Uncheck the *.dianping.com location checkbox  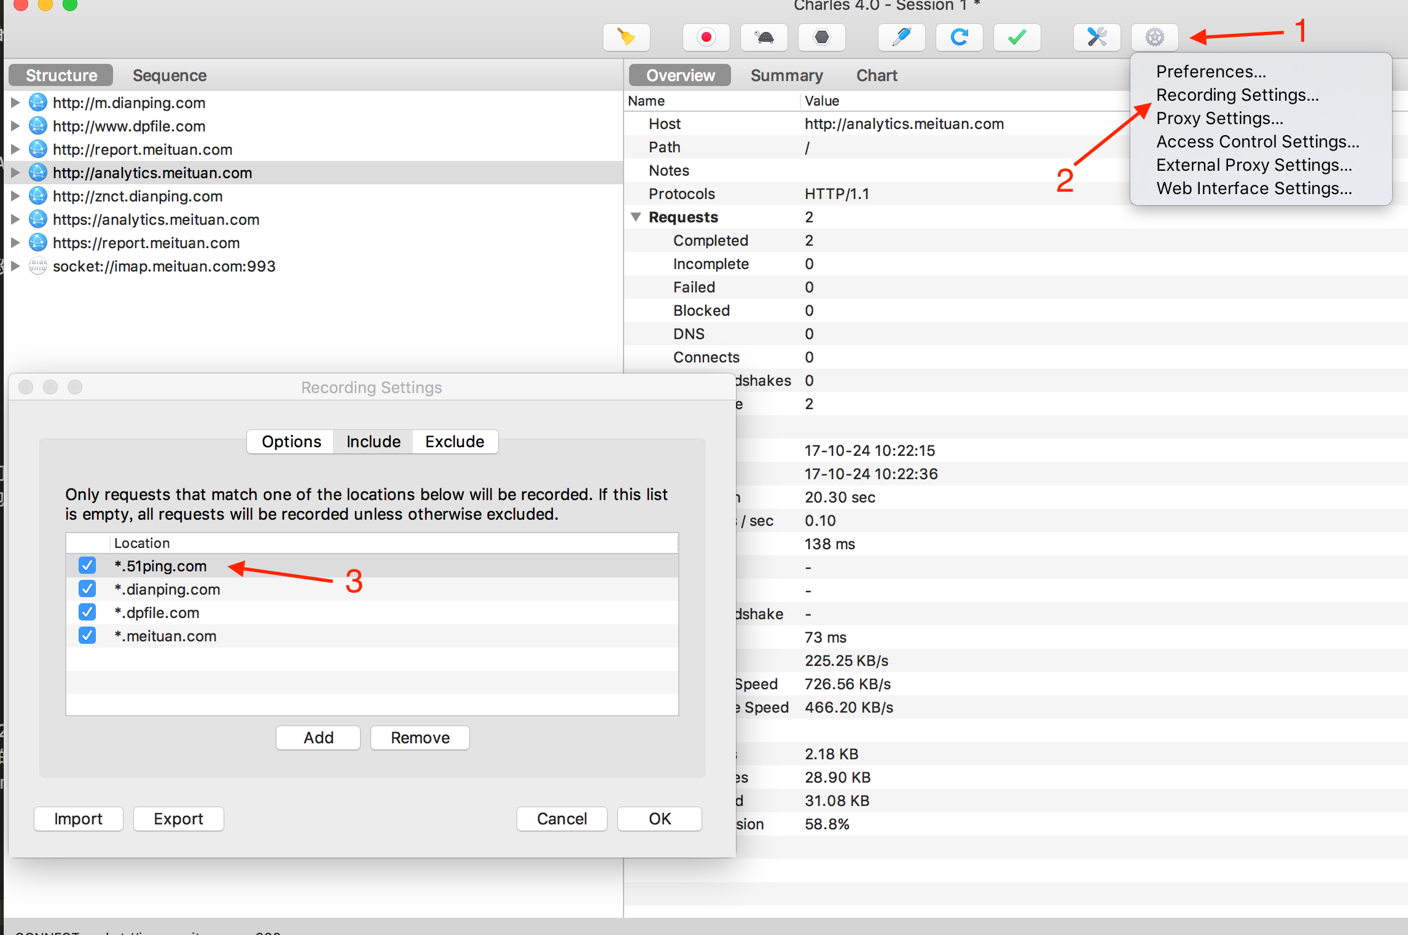[87, 589]
